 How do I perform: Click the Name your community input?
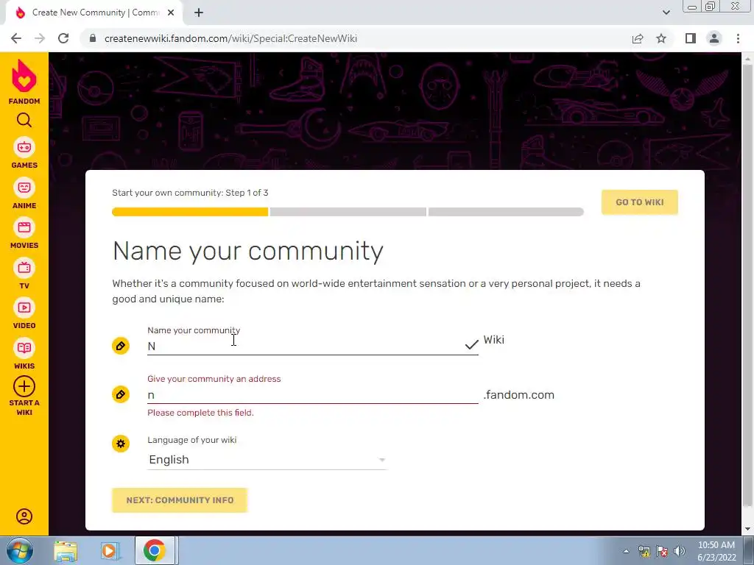(312, 346)
